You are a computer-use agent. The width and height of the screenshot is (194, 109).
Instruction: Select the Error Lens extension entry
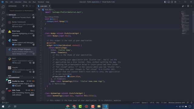point(21,33)
